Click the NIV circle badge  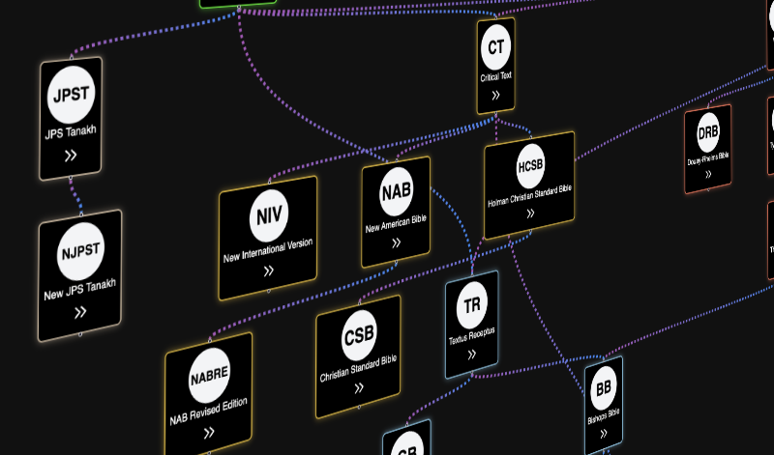tap(269, 215)
